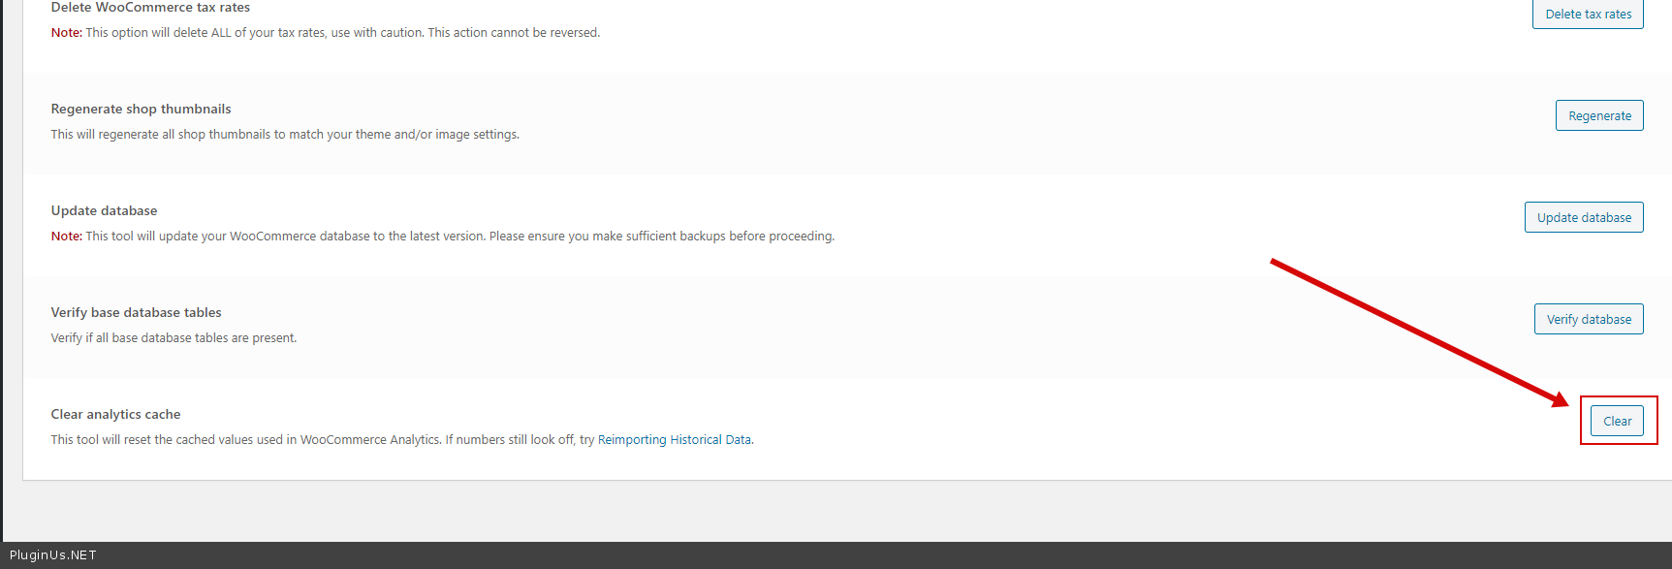Image resolution: width=1672 pixels, height=569 pixels.
Task: Click the PluginUs.NET watermark text
Action: (53, 555)
